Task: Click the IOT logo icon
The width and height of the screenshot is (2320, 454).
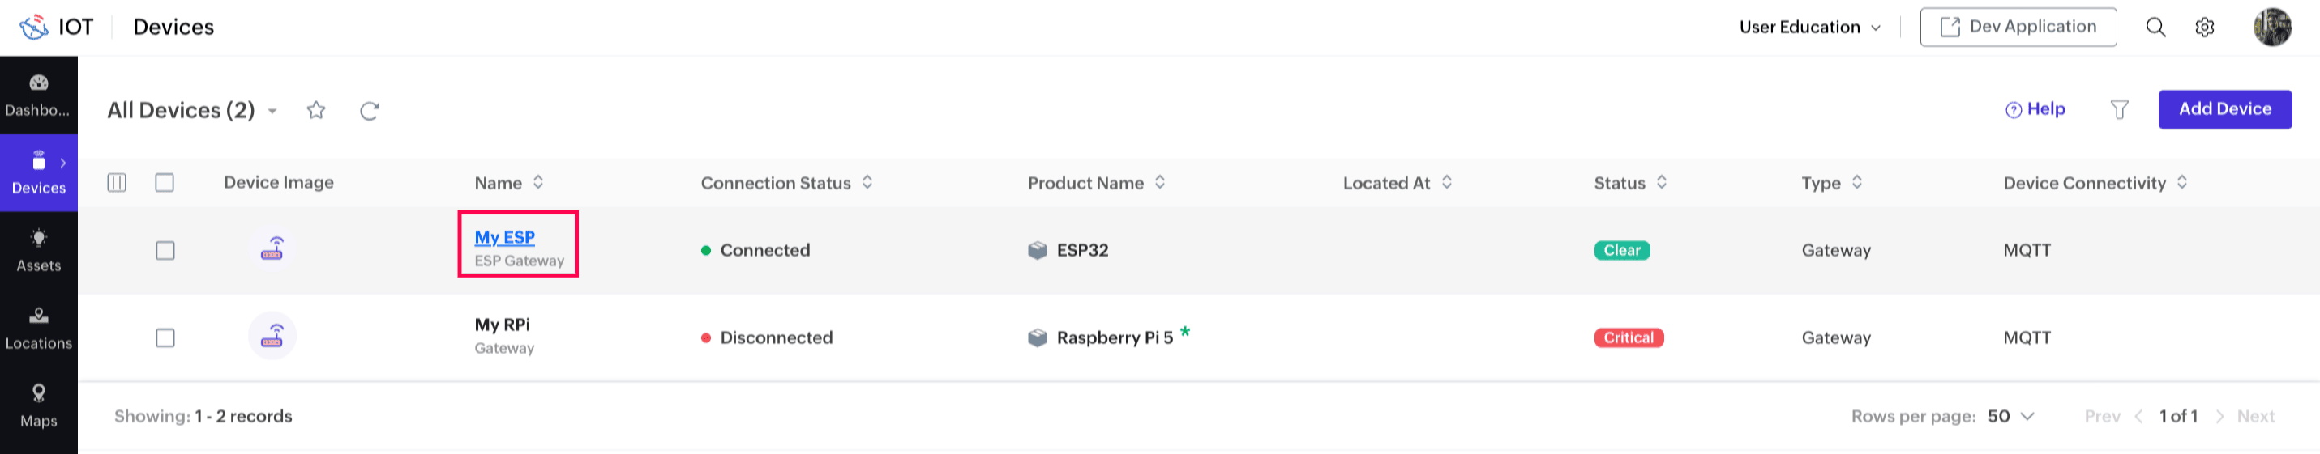Action: [x=34, y=27]
